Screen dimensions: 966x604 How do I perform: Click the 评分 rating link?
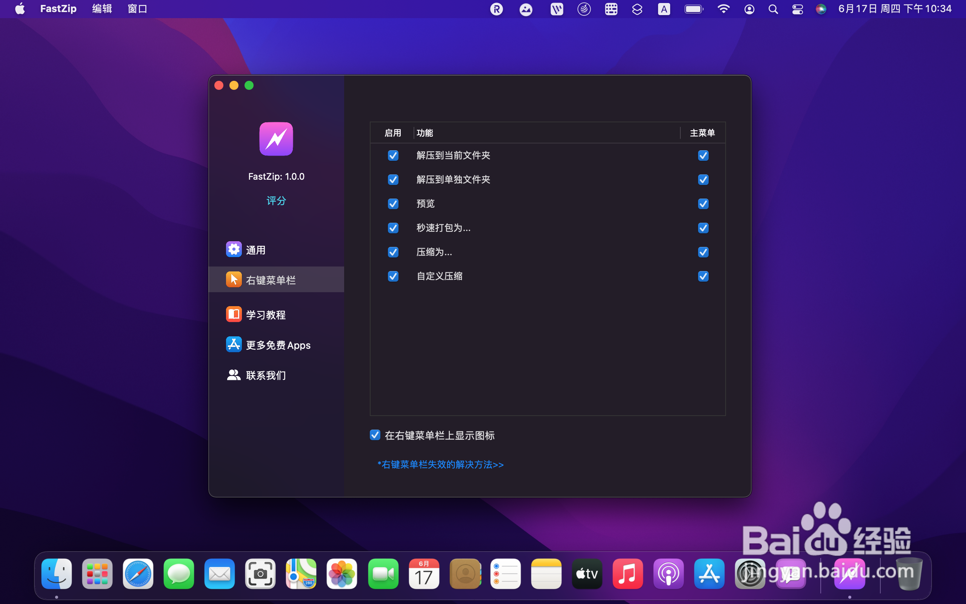point(276,200)
